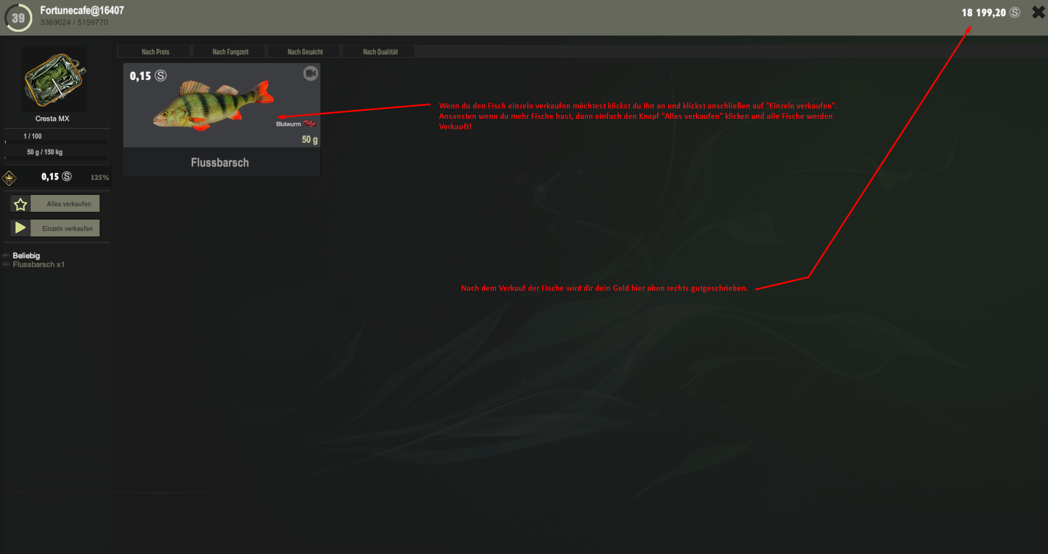1048x554 pixels.
Task: Click the Cresta MX keepnet icon
Action: [x=54, y=79]
